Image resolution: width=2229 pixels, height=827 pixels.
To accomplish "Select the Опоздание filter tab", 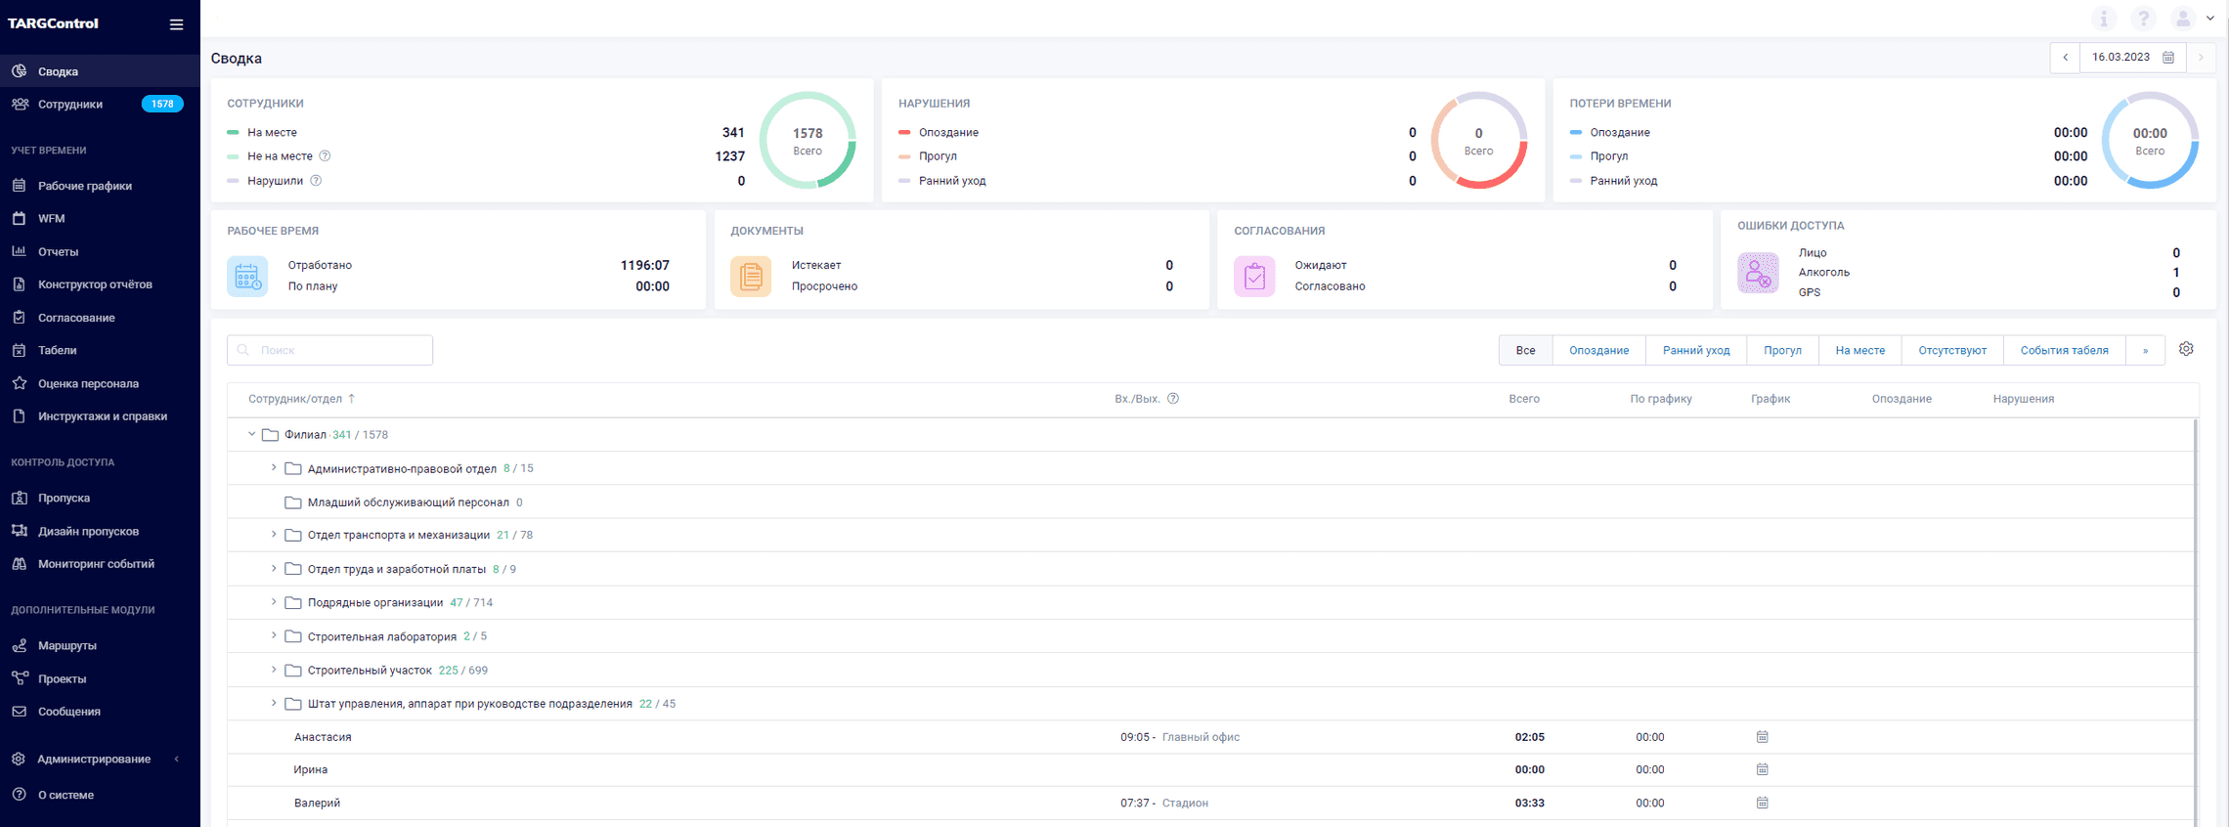I will (1598, 350).
